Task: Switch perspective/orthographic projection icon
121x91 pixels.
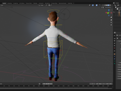Action: [x=111, y=25]
